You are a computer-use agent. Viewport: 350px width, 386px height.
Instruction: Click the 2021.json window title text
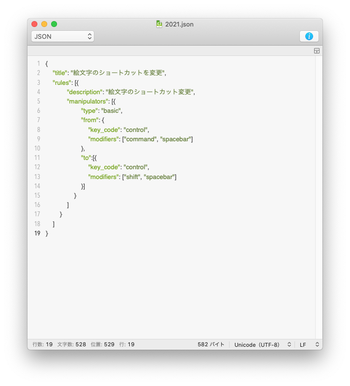click(x=179, y=24)
